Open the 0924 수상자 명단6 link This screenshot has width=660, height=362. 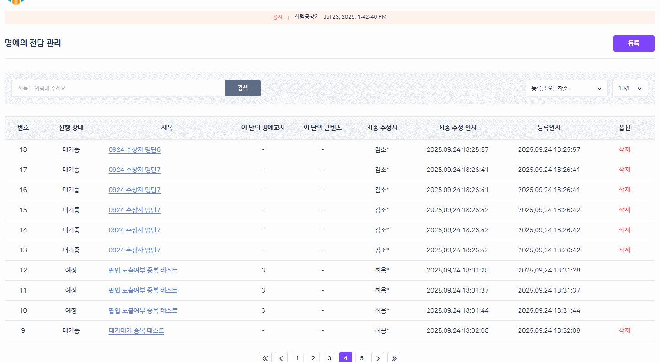coord(134,149)
